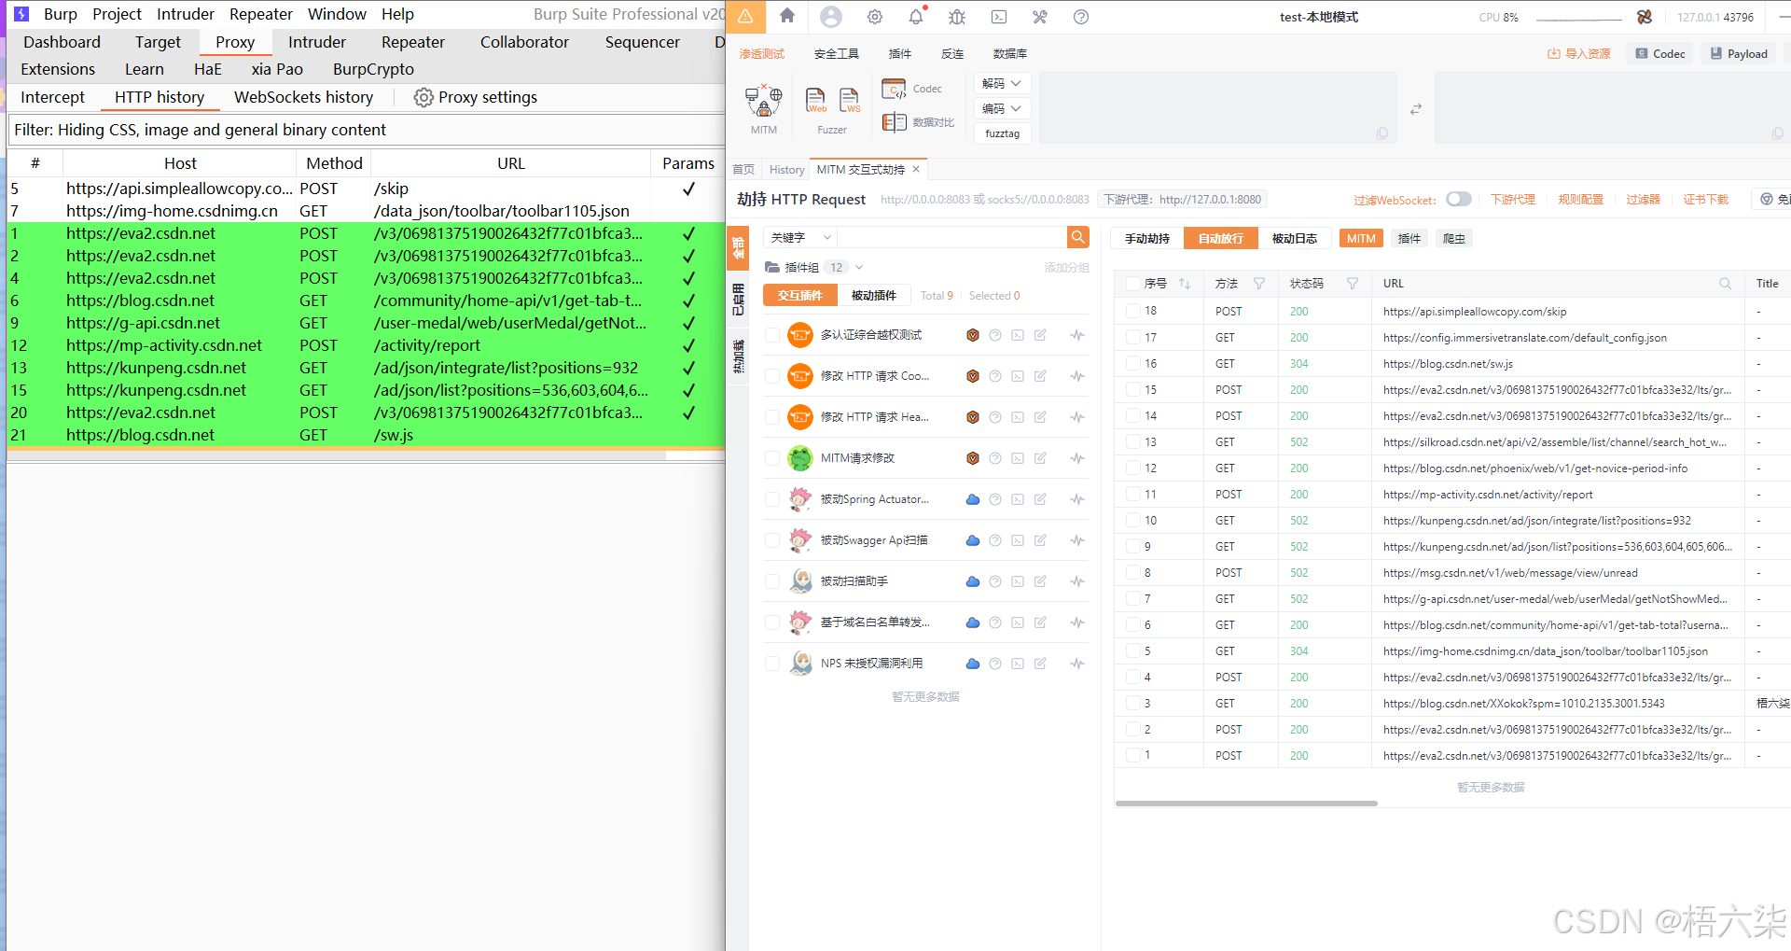The image size is (1791, 951).
Task: Tick the checkbox for history row 11
Action: (x=1132, y=494)
